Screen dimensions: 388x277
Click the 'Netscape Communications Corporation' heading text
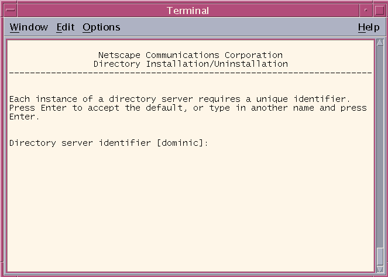point(190,55)
